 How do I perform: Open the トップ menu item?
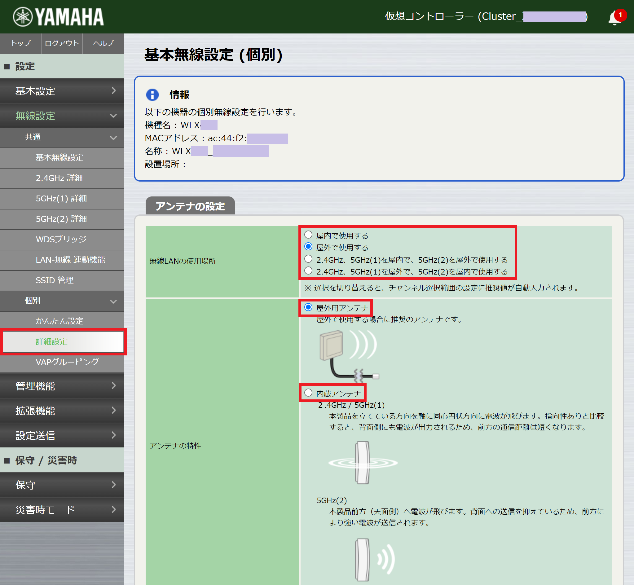click(20, 43)
